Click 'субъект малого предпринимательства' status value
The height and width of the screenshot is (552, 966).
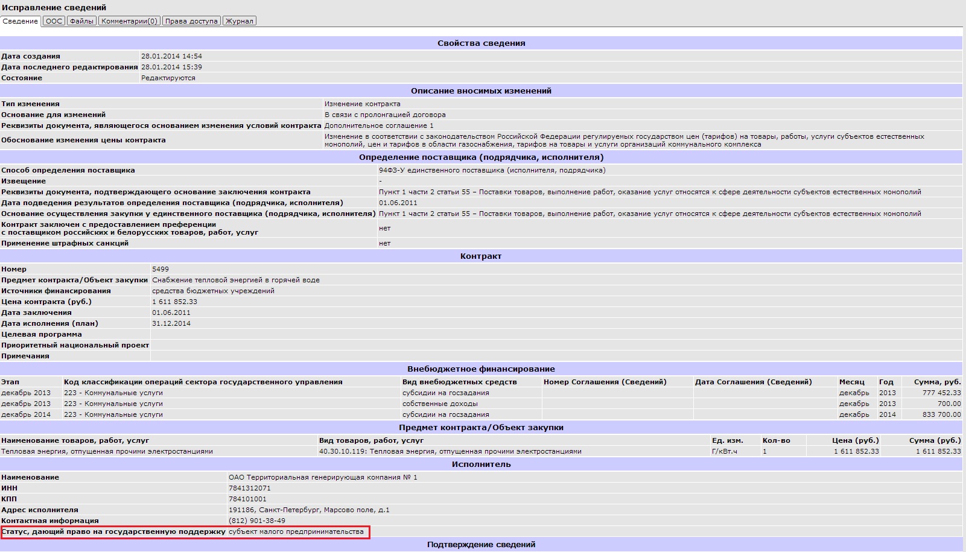tap(296, 532)
